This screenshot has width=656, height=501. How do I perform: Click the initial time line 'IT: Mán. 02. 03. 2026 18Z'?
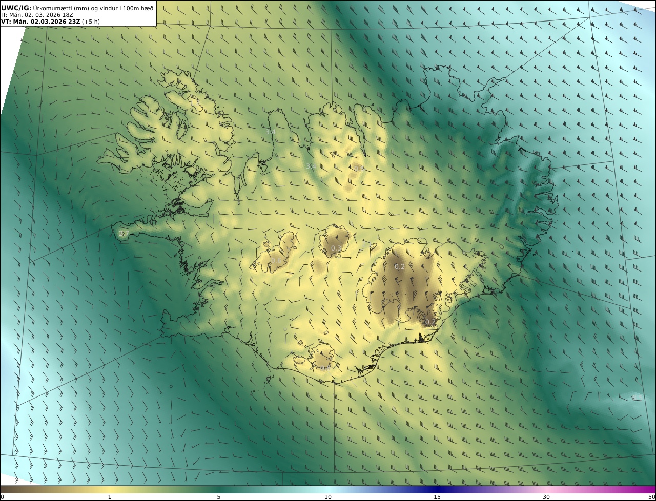(x=37, y=15)
